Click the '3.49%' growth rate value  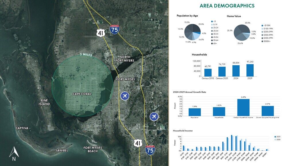(x=243, y=97)
